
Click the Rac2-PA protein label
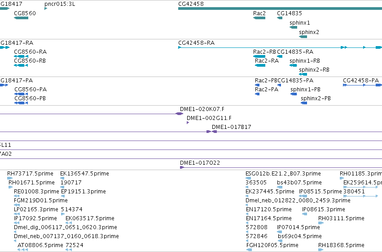pos(267,90)
